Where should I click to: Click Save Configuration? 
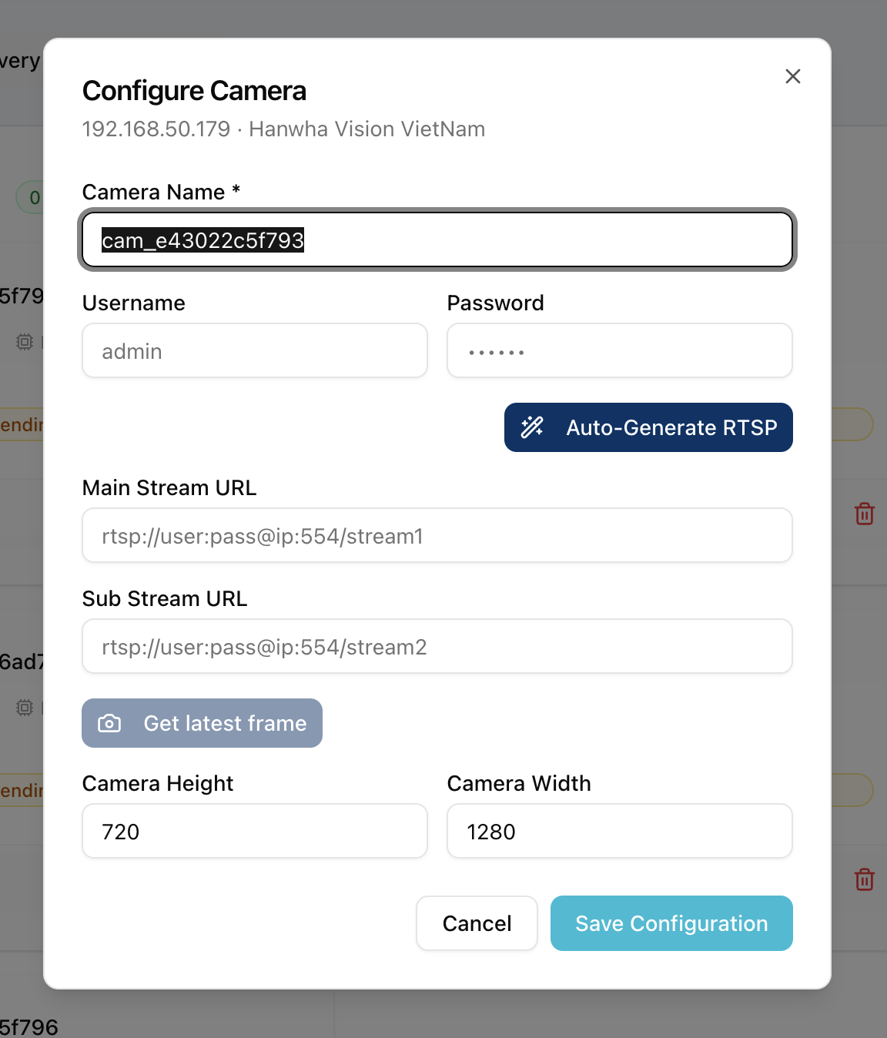(x=671, y=923)
